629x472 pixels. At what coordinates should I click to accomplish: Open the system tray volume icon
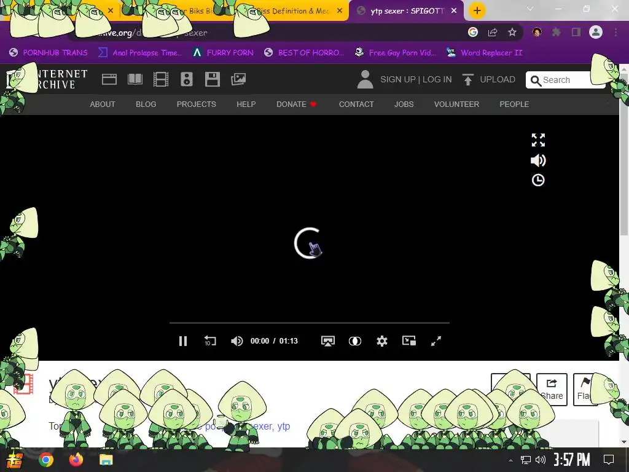tap(541, 460)
